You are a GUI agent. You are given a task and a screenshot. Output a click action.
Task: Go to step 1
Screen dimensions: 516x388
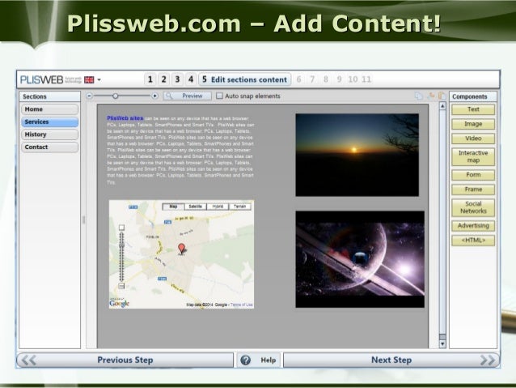[x=150, y=79]
